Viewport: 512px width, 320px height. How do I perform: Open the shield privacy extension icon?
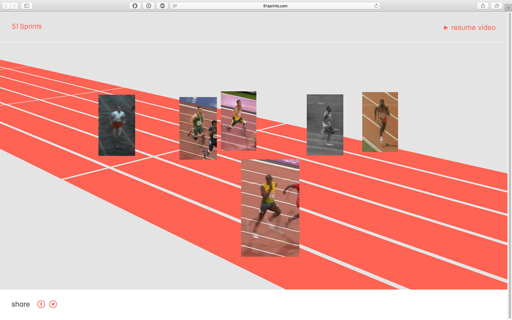point(135,6)
